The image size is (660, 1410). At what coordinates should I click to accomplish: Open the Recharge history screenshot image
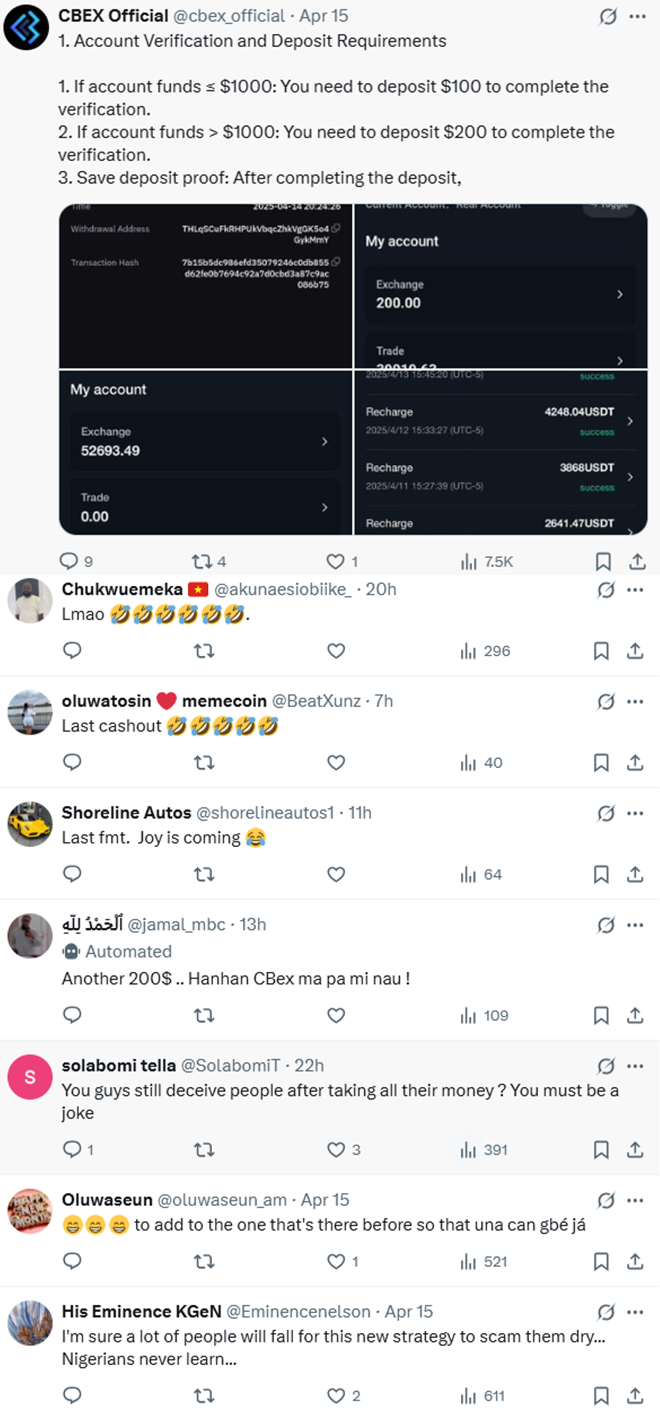pos(500,452)
